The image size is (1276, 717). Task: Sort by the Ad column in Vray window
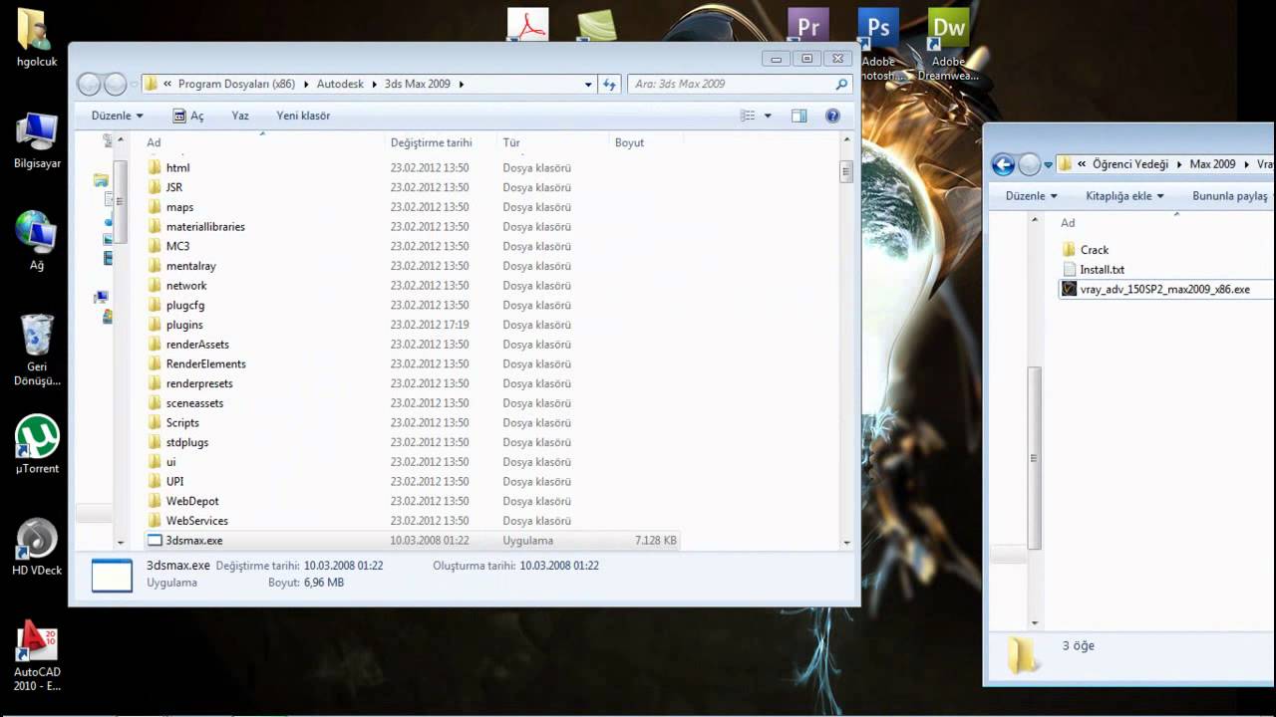point(1068,223)
